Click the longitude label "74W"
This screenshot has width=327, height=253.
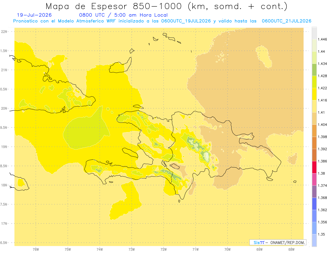pos(100,249)
